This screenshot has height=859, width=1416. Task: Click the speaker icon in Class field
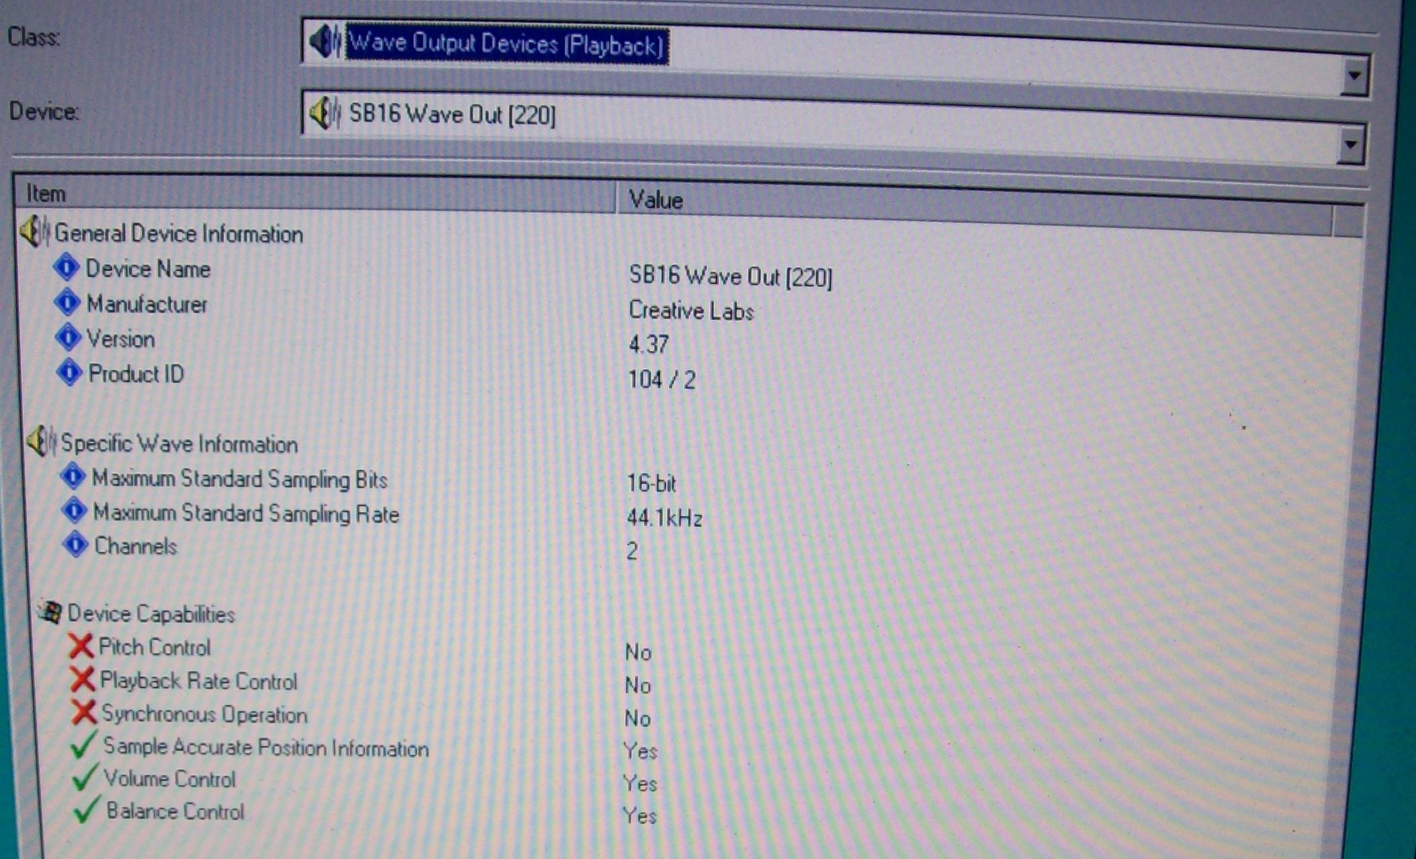(325, 42)
